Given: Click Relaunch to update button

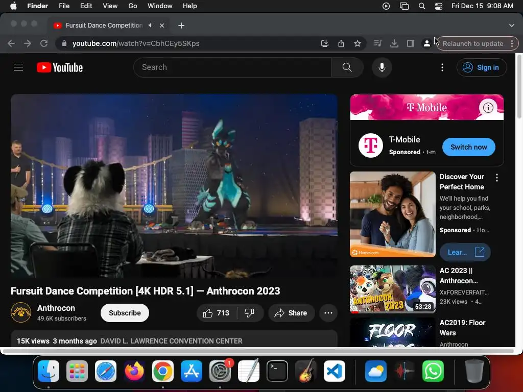Looking at the screenshot, I should (x=472, y=43).
